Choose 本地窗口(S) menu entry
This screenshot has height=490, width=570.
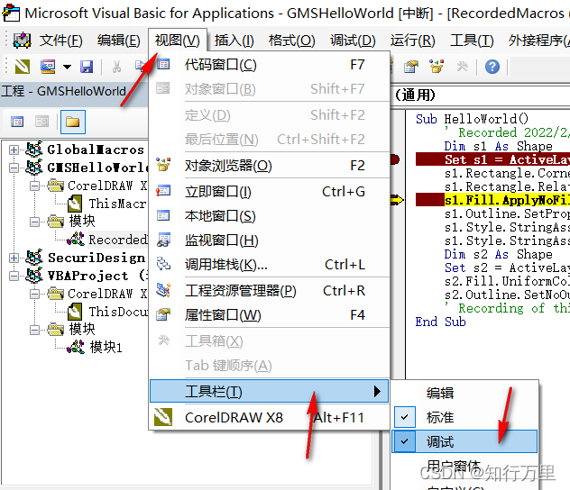270,216
